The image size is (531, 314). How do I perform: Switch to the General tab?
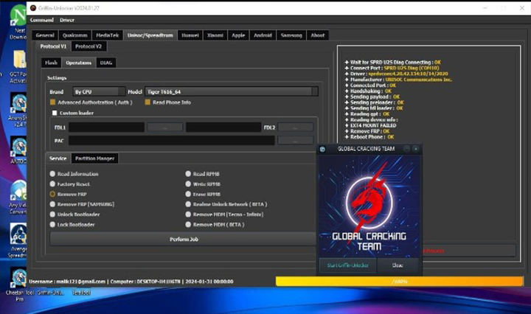coord(45,35)
